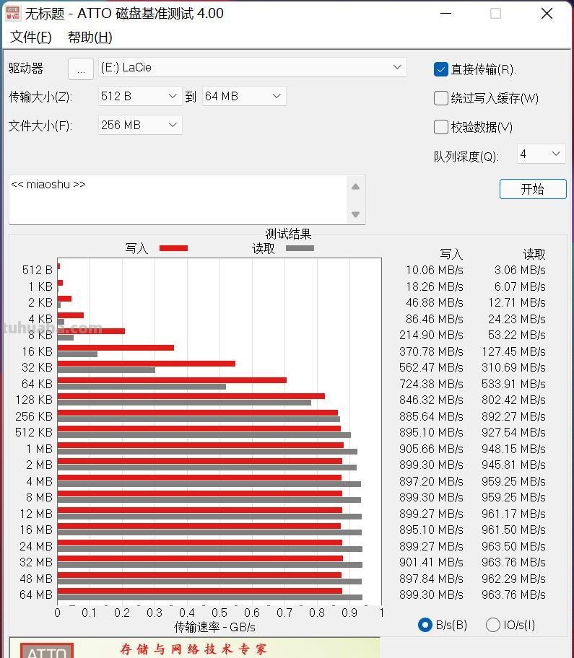Click the drive browse "..." button
The image size is (574, 658).
(x=81, y=69)
